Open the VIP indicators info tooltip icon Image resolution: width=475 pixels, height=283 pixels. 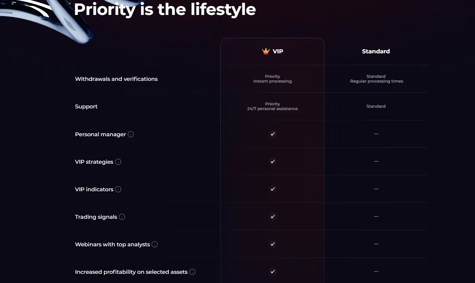tap(118, 189)
